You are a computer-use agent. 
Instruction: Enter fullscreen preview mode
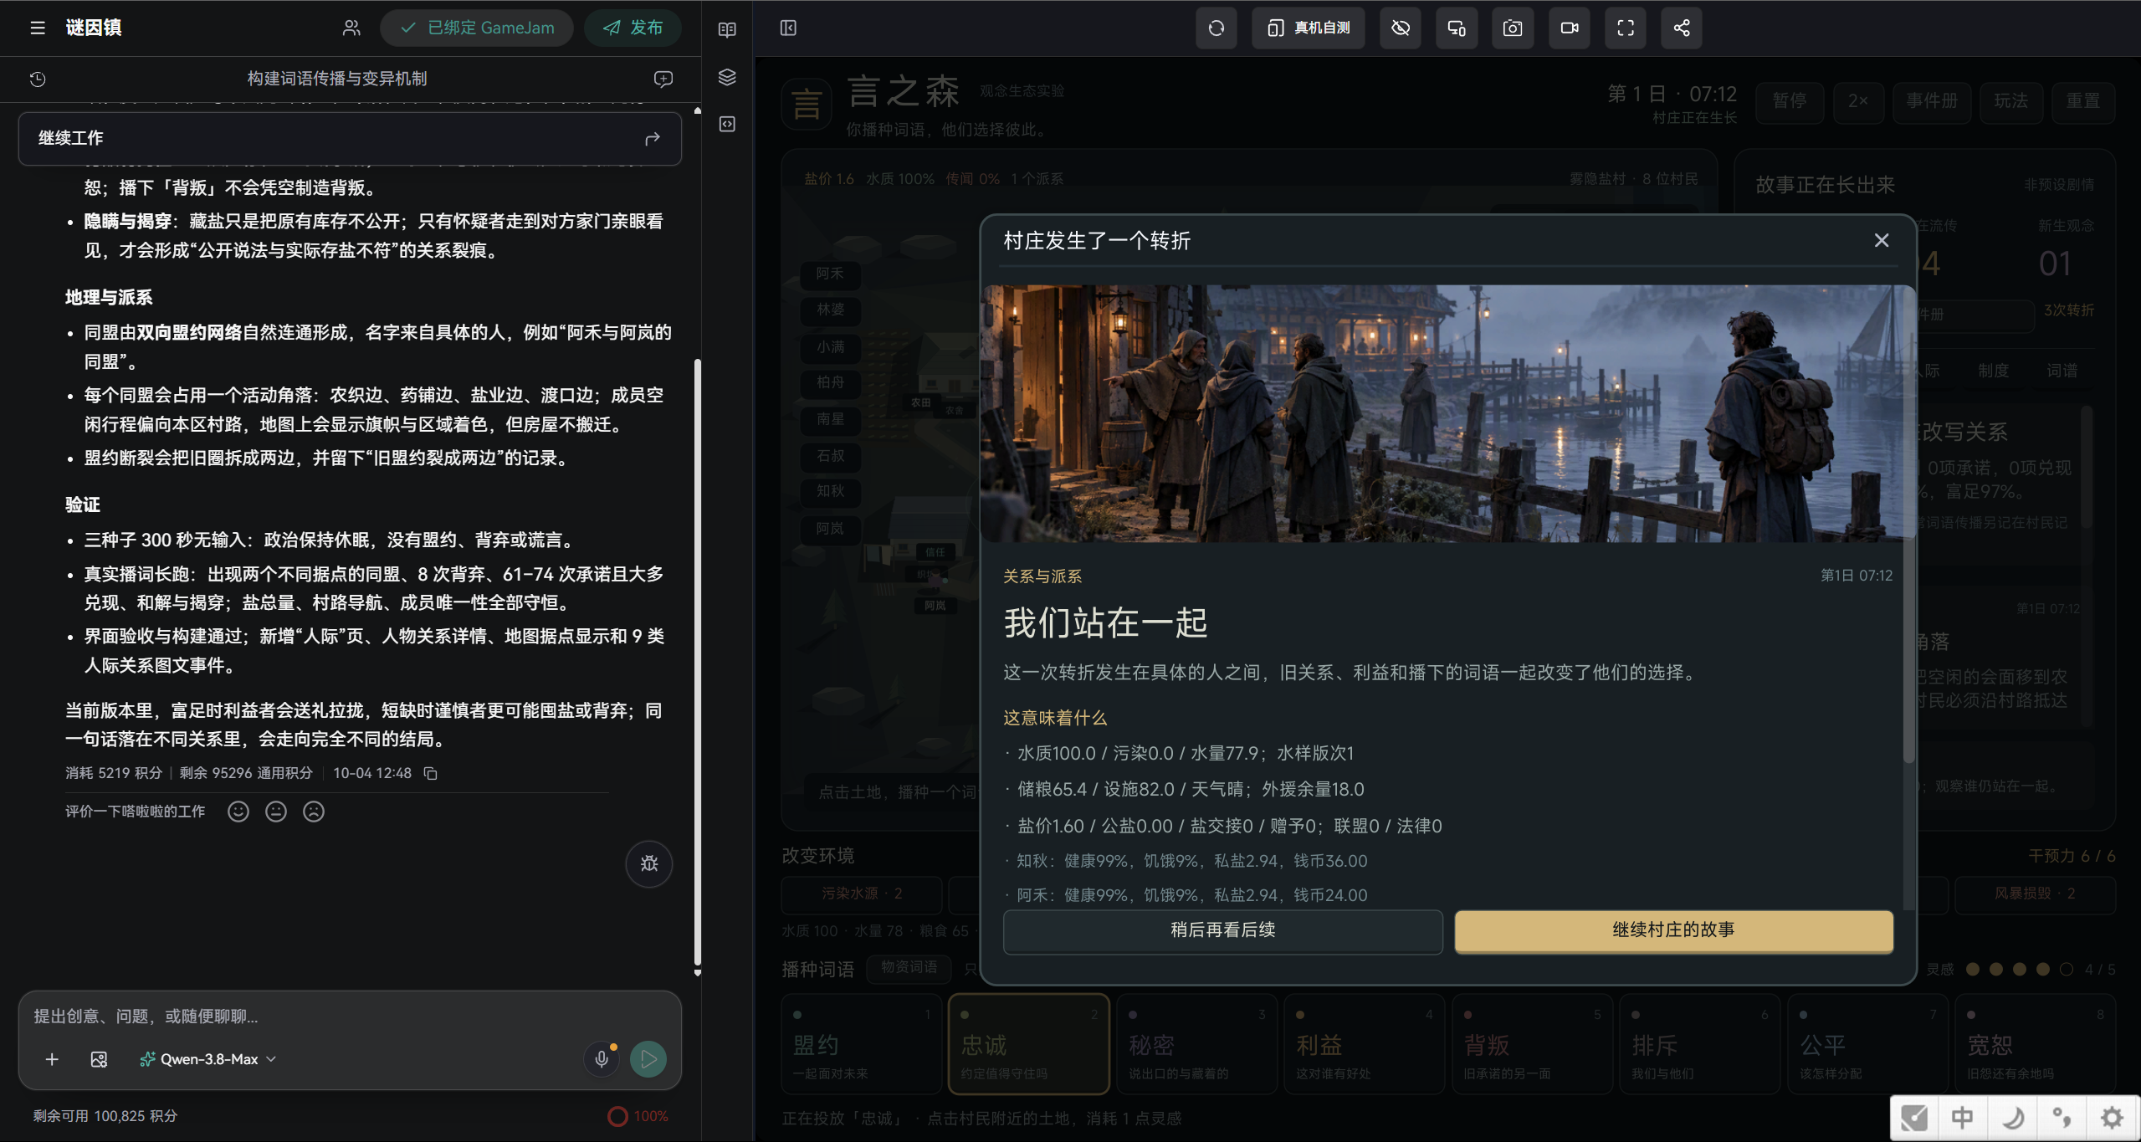click(1626, 28)
